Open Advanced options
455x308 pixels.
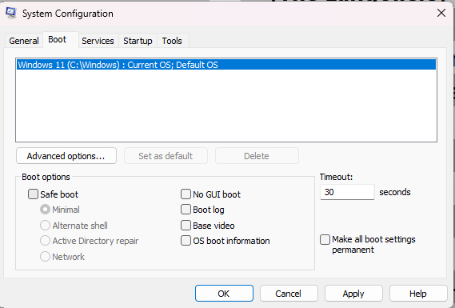click(66, 156)
